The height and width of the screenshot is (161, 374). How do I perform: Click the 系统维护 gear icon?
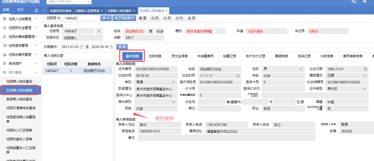pyautogui.click(x=5, y=63)
